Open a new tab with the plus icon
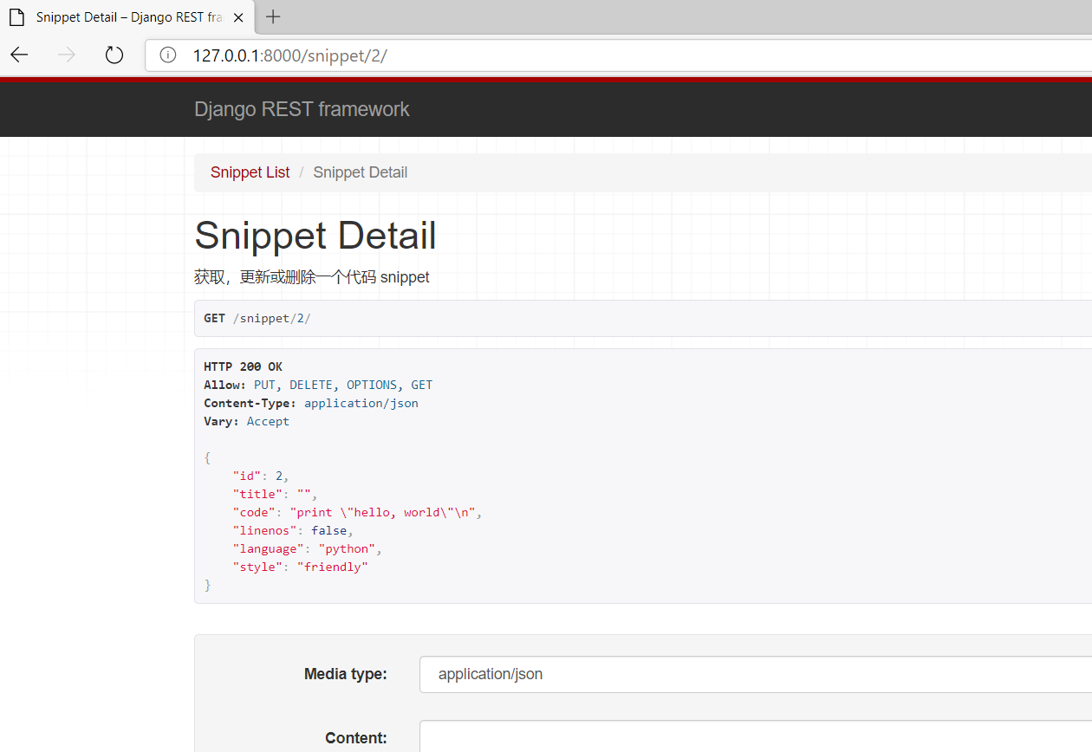 tap(273, 16)
